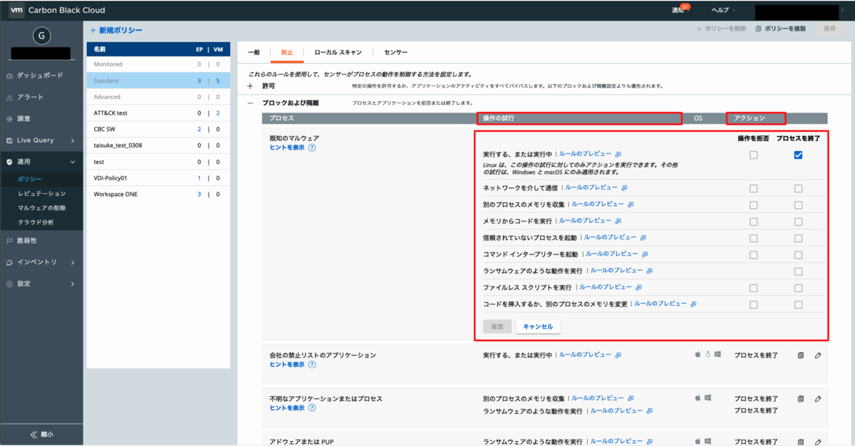The image size is (855, 446).
Task: Open マルウェアの削除 in sidebar submenu
Action: [x=41, y=207]
